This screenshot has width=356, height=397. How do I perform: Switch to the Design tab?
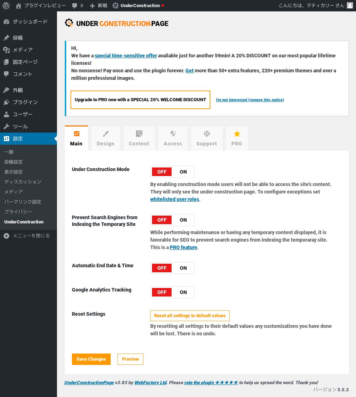pyautogui.click(x=106, y=139)
